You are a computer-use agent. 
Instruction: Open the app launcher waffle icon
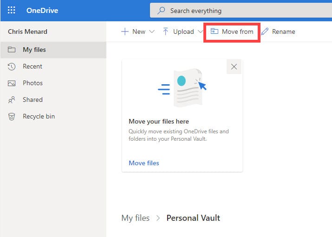12,10
